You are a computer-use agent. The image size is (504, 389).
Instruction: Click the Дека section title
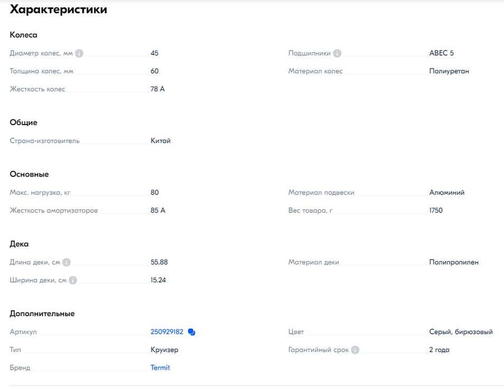[x=19, y=244]
